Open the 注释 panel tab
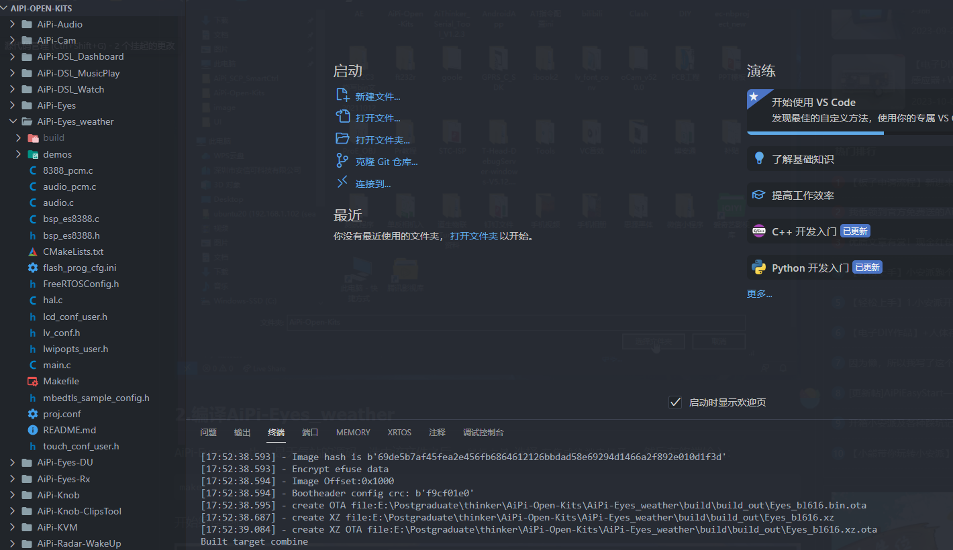 (437, 433)
